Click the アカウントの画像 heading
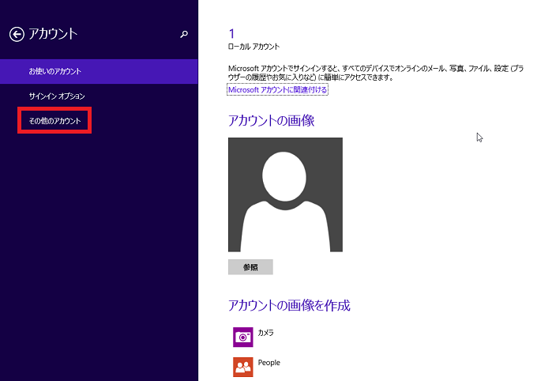This screenshot has height=381, width=537. [x=271, y=120]
